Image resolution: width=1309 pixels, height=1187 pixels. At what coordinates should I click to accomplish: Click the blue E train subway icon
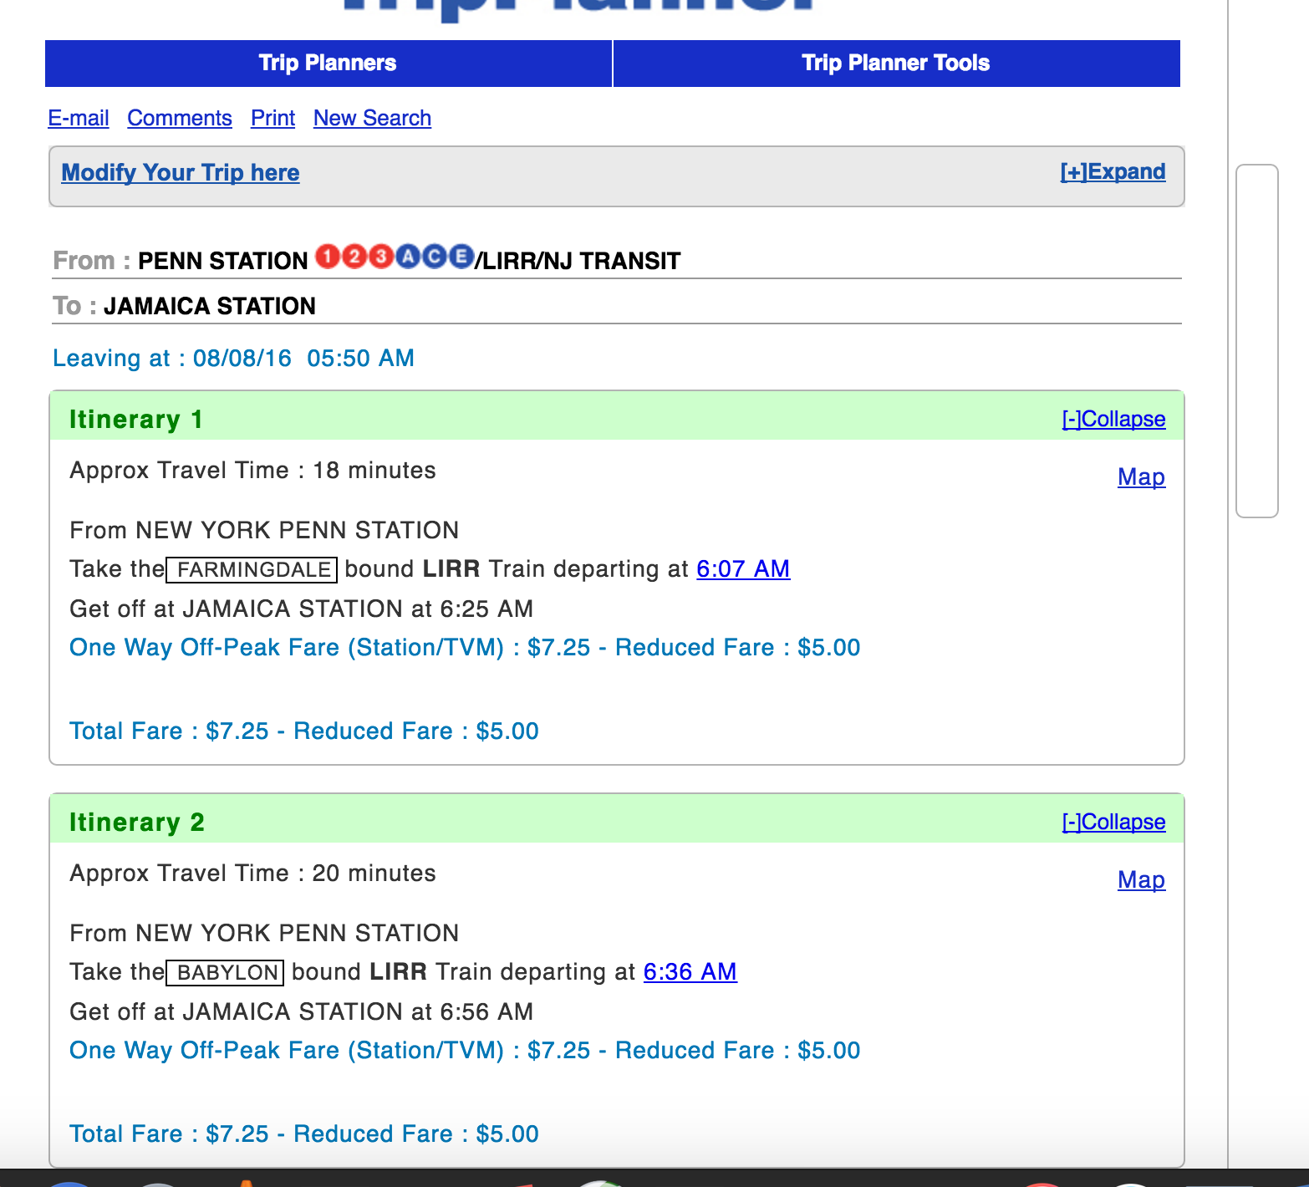[x=461, y=257]
